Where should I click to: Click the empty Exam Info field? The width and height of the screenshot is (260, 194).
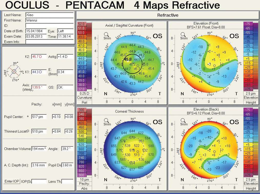point(49,42)
